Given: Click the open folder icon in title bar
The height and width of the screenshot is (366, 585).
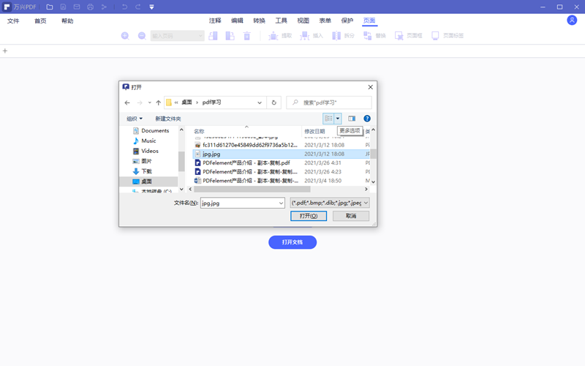Looking at the screenshot, I should [x=50, y=7].
